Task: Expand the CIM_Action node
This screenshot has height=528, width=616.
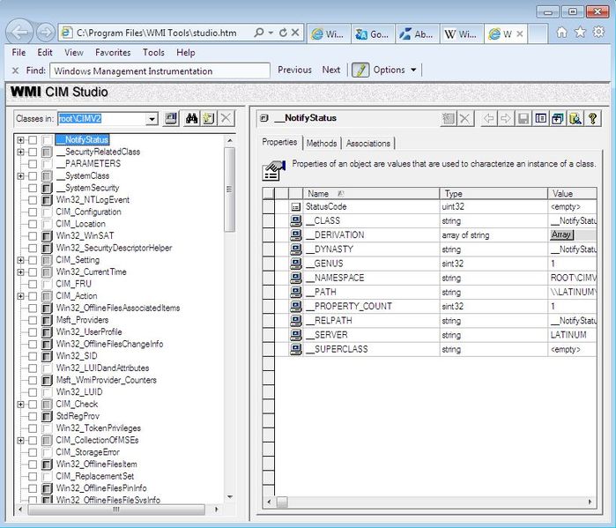Action: point(20,296)
